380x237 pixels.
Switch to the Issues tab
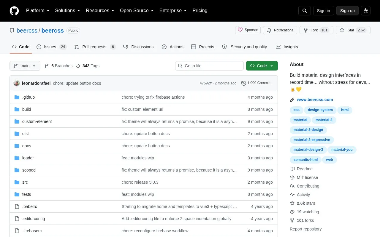tap(52, 47)
